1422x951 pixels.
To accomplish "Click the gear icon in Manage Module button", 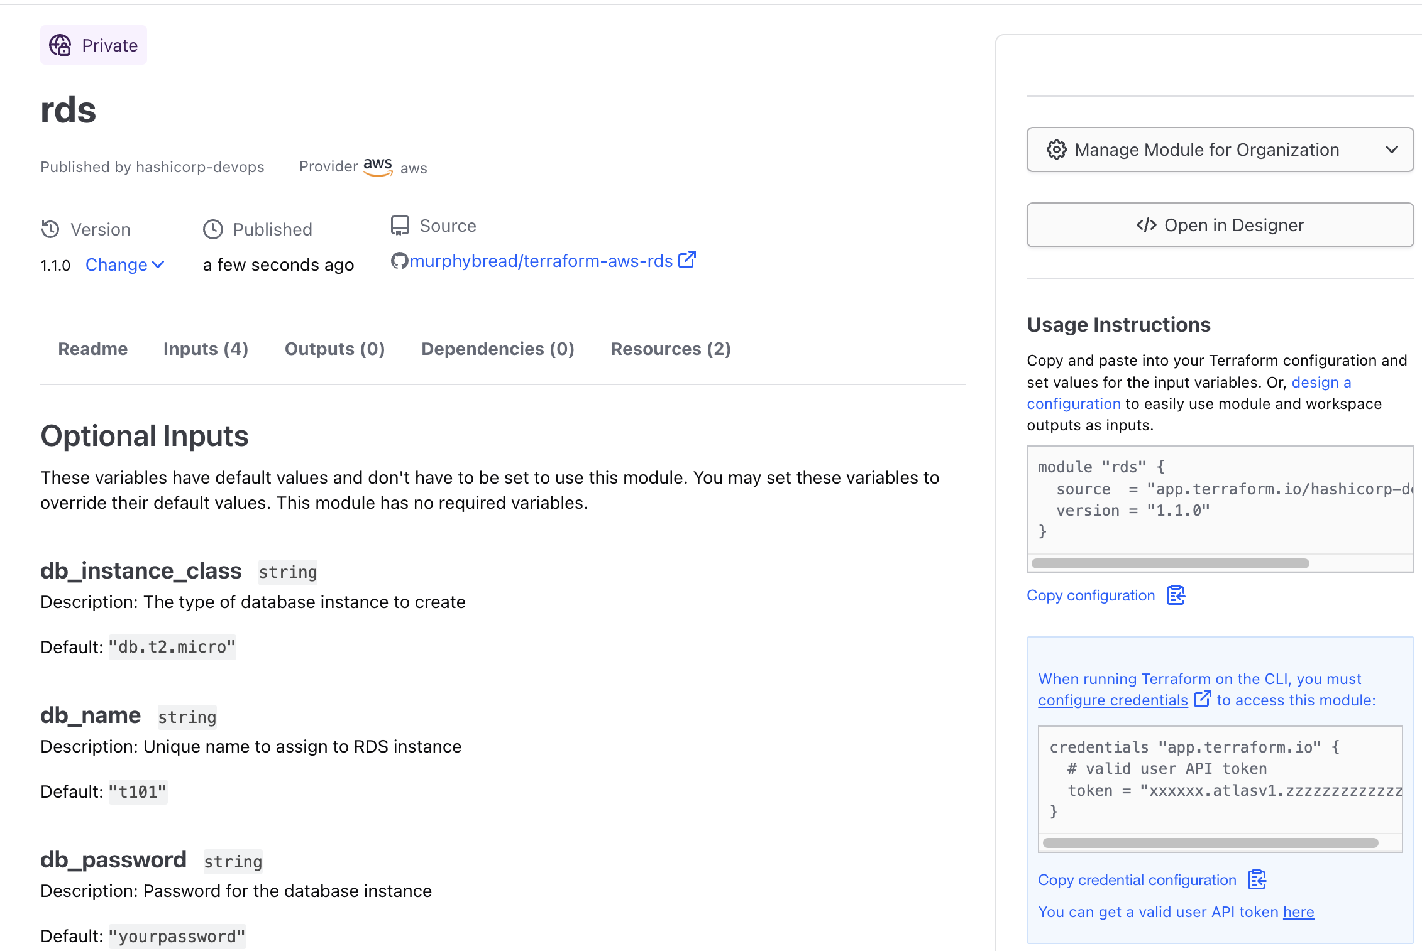I will 1056,149.
